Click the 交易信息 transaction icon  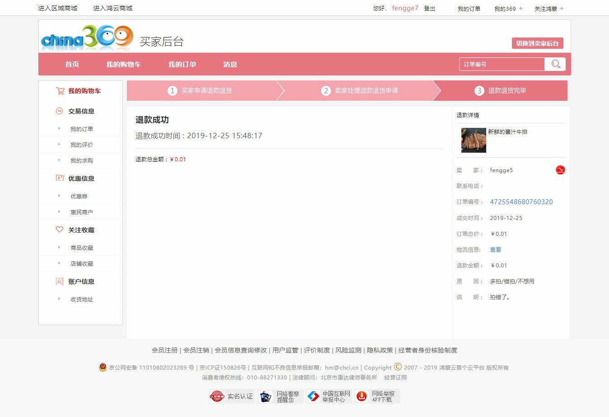59,111
